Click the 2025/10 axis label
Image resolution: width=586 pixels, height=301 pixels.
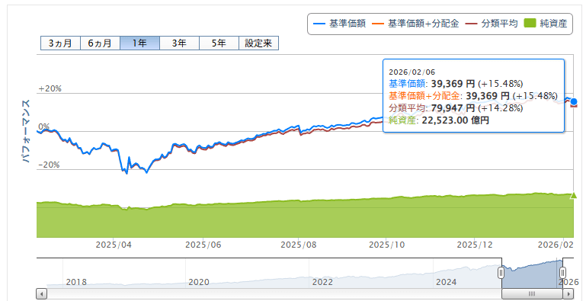point(387,245)
